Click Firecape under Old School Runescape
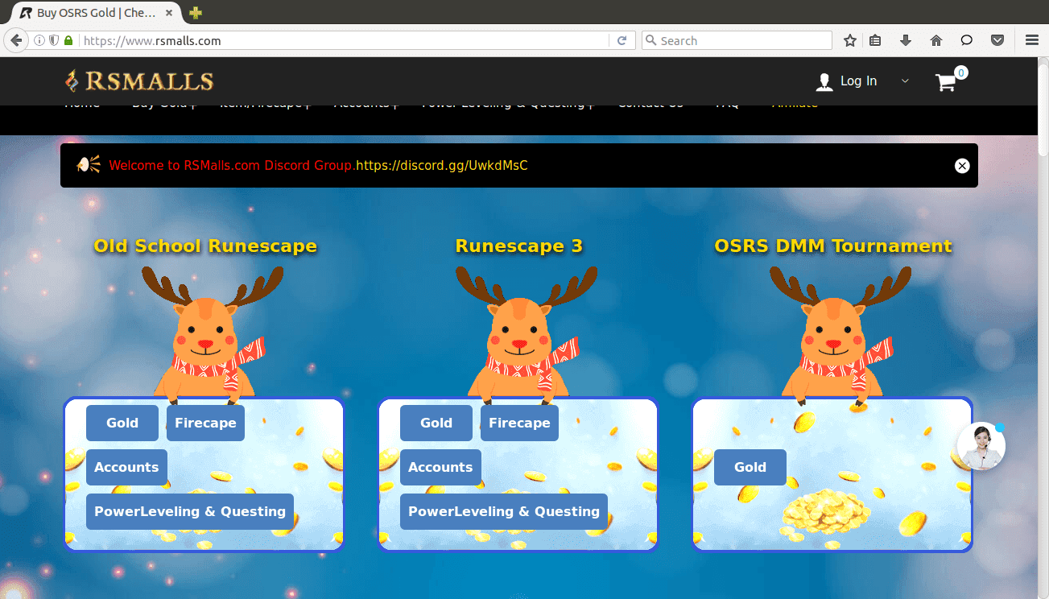This screenshot has height=599, width=1049. [x=205, y=423]
